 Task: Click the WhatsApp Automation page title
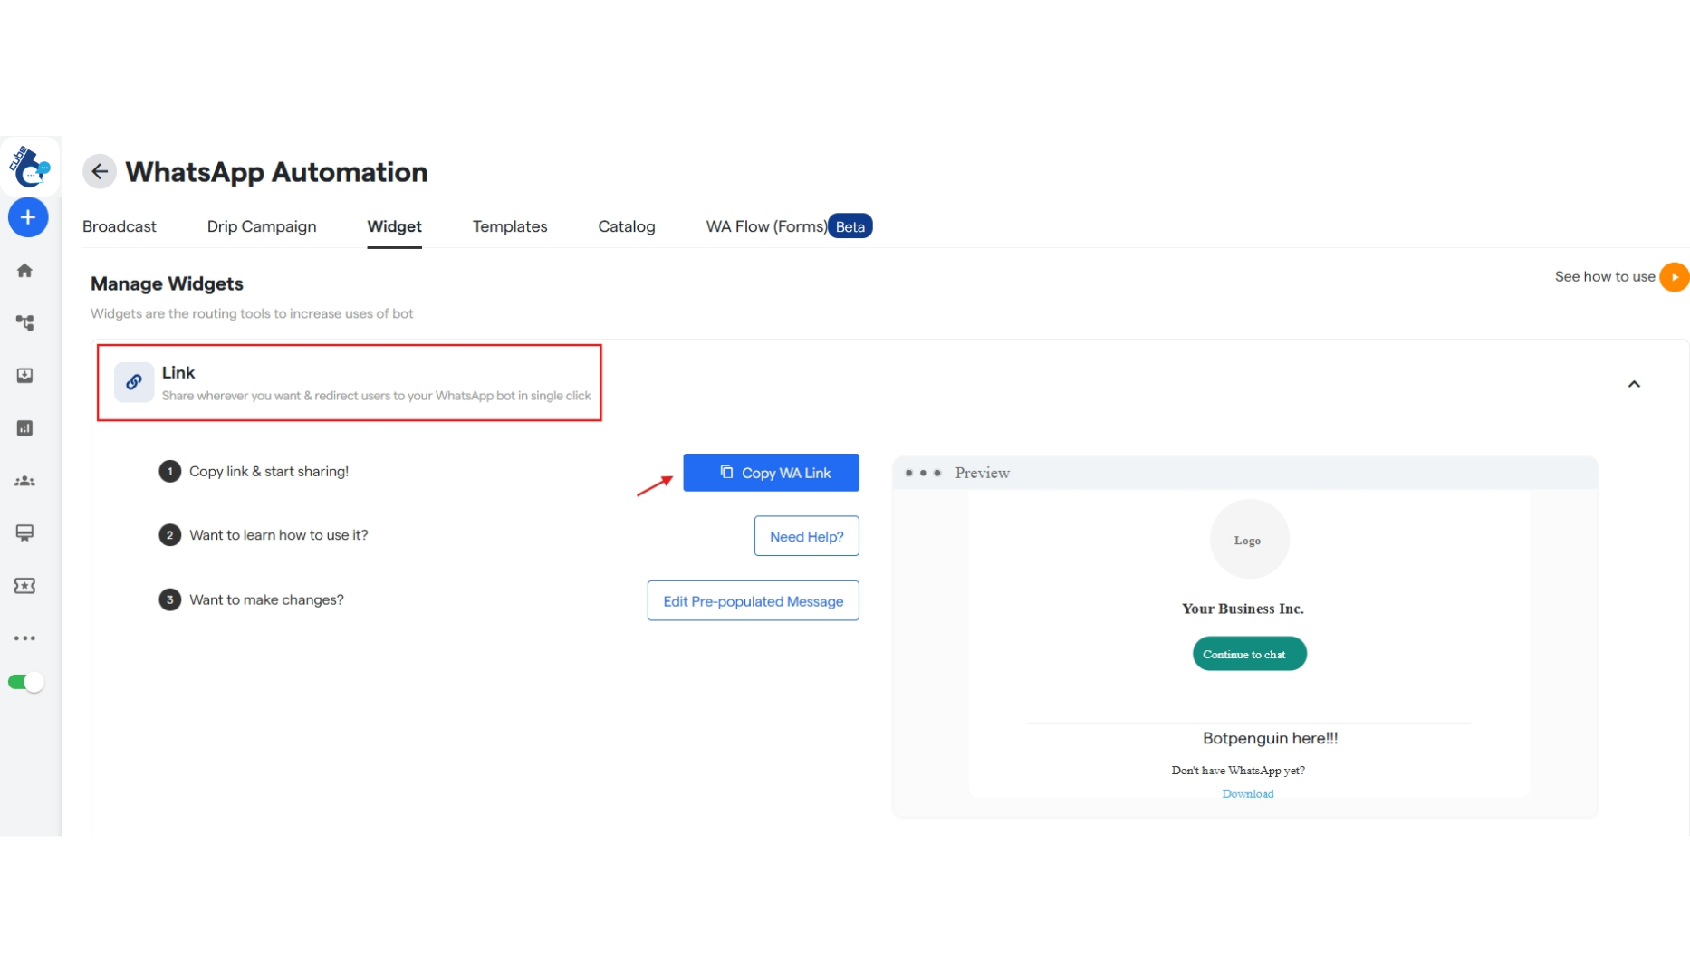click(x=276, y=171)
